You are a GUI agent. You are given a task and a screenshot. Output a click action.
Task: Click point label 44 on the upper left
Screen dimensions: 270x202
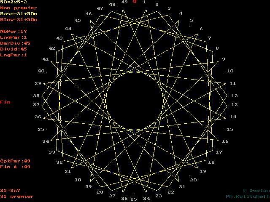(68, 29)
